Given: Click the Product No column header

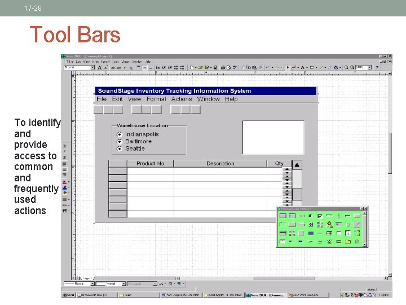Looking at the screenshot, I should [x=151, y=164].
